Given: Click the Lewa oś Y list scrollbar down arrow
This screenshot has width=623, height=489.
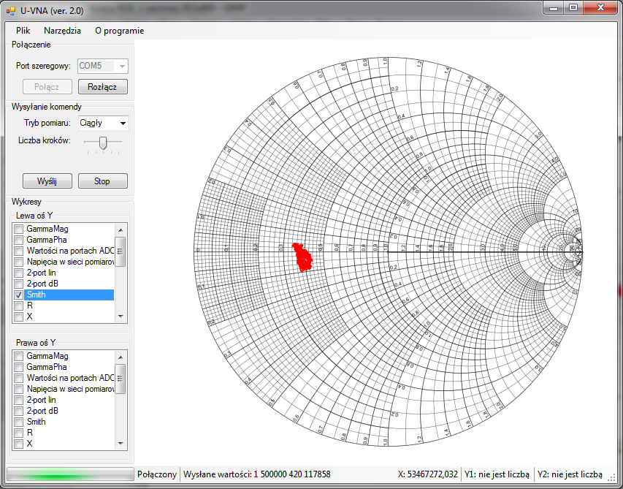Looking at the screenshot, I should tap(121, 316).
